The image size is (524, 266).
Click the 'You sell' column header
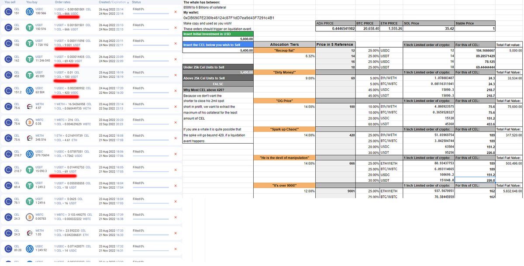click(x=10, y=3)
